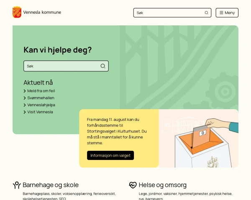Viewport: 251px width, 200px height.
Task: Open the Meld fra om feil link
Action: [x=41, y=91]
